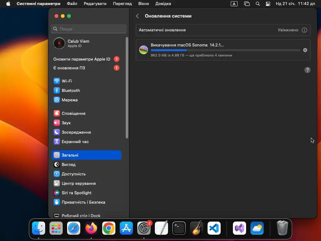Image resolution: width=321 pixels, height=241 pixels.
Task: Click the sidebar scrollbar
Action: tap(127, 88)
